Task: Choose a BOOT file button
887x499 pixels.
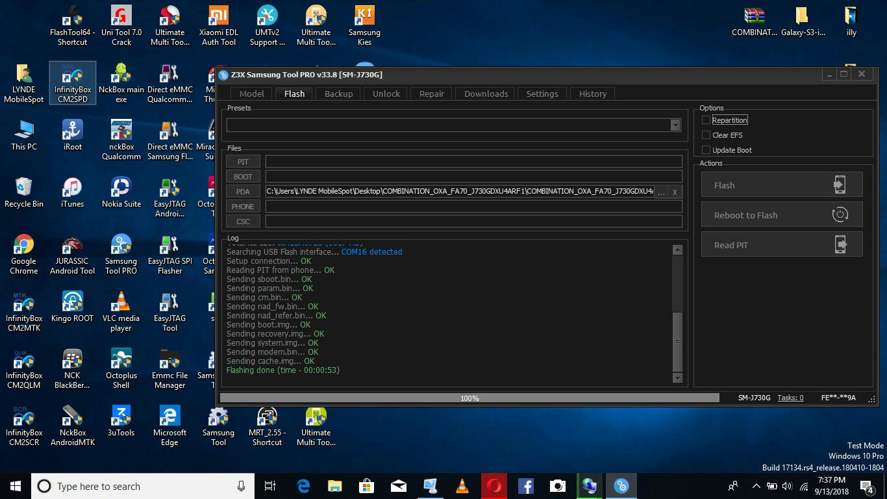Action: coord(243,177)
